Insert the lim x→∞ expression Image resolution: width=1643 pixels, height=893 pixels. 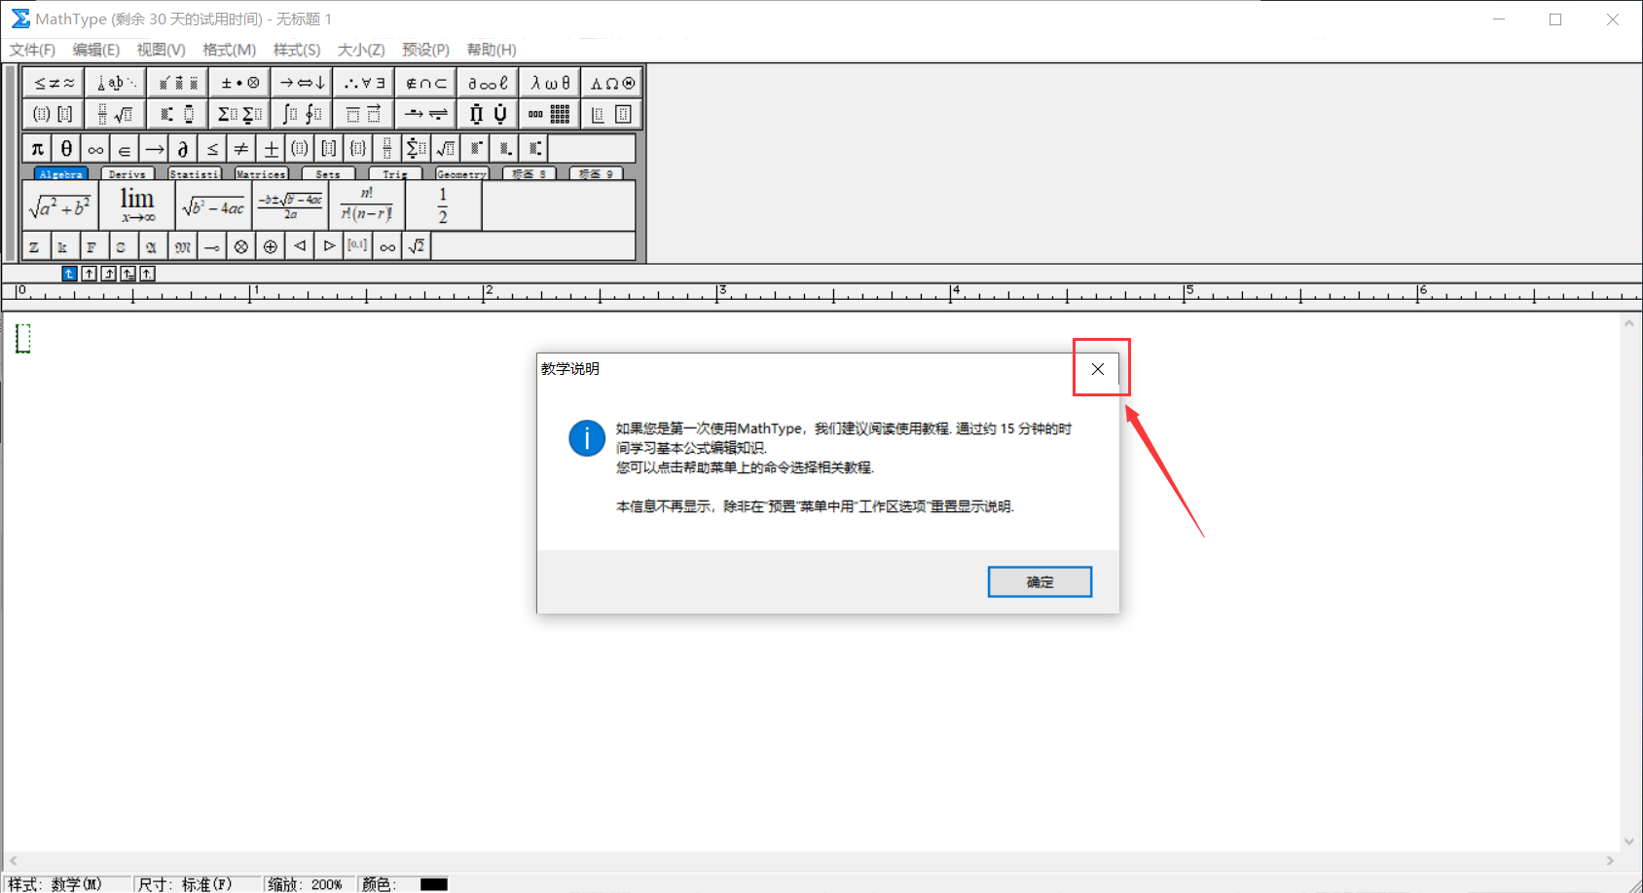click(x=137, y=205)
